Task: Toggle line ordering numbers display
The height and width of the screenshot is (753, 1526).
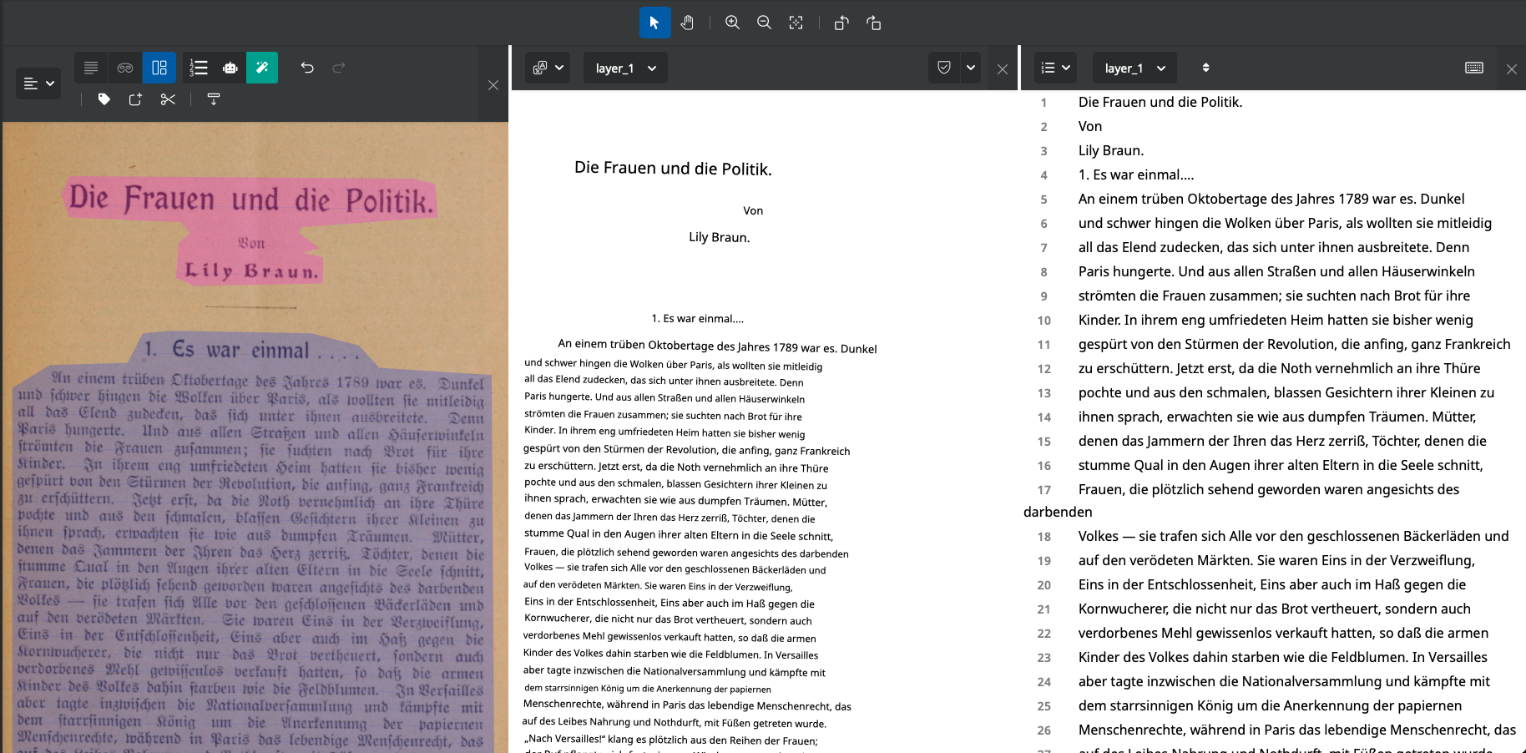Action: point(198,68)
